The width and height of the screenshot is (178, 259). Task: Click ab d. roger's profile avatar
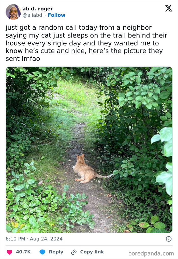(13, 12)
